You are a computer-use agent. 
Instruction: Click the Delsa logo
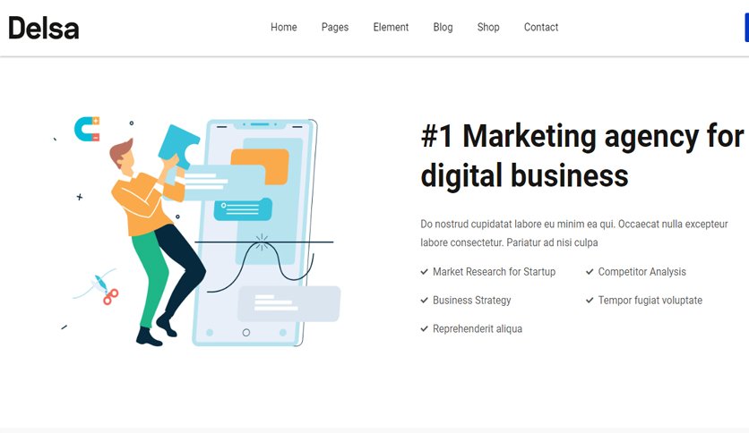(x=44, y=28)
